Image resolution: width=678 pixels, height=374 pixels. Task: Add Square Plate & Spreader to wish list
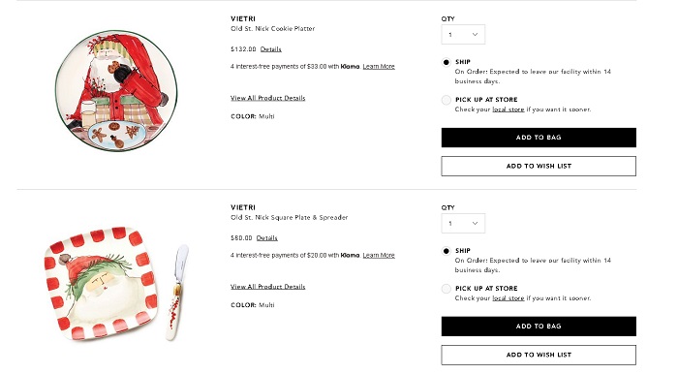(x=539, y=355)
